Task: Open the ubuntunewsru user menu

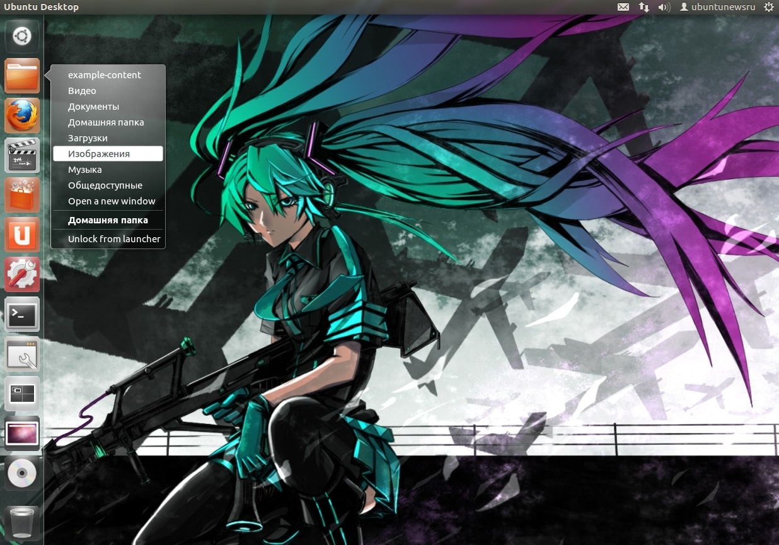Action: (x=717, y=7)
